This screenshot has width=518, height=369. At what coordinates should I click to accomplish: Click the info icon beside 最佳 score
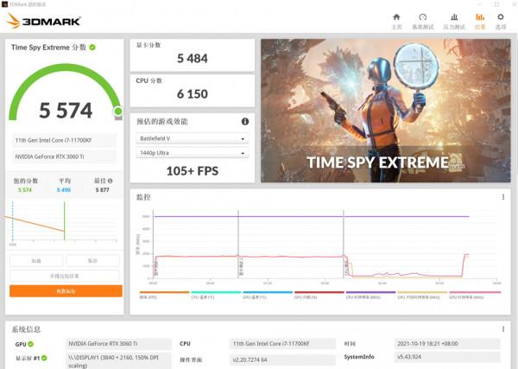[110, 181]
